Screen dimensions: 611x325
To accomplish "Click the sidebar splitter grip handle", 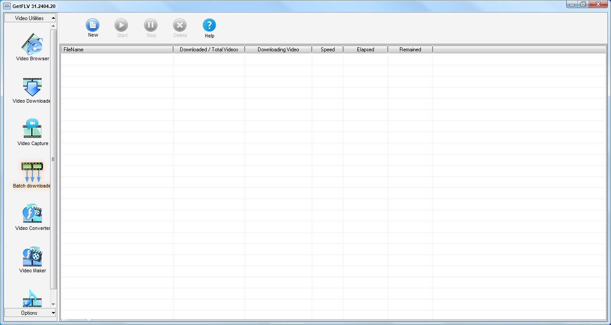I will point(53,159).
